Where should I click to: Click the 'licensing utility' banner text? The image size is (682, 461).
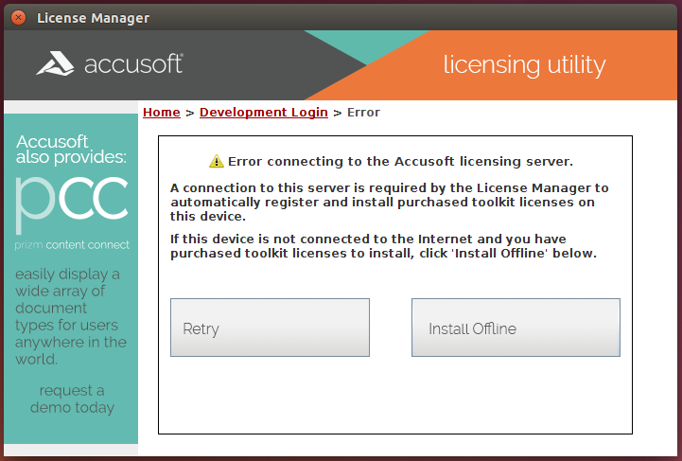[x=524, y=65]
